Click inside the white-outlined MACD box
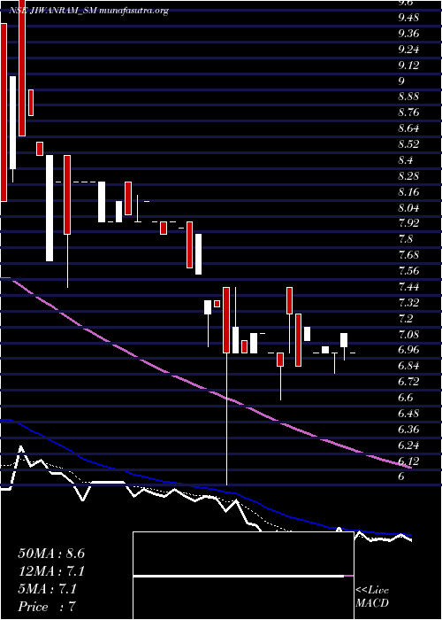Screen dimensions: 442x620 coord(243,576)
